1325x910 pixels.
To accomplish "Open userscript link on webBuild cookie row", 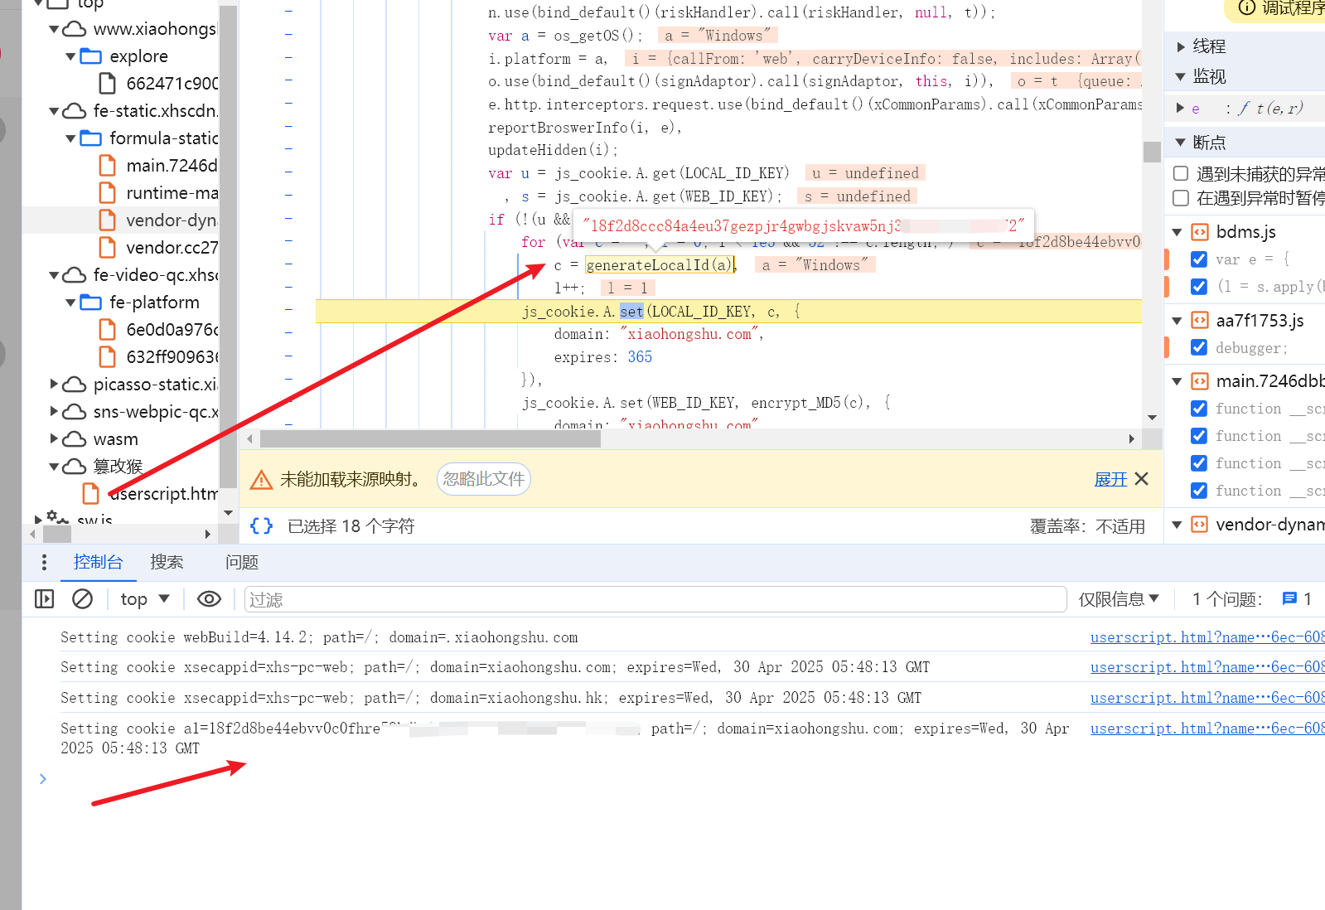I will tap(1207, 637).
